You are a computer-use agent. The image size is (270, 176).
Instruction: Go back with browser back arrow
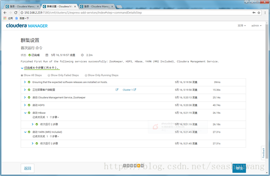pos(5,13)
